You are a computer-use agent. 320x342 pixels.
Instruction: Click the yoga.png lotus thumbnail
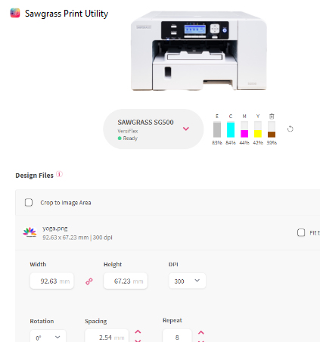30,232
